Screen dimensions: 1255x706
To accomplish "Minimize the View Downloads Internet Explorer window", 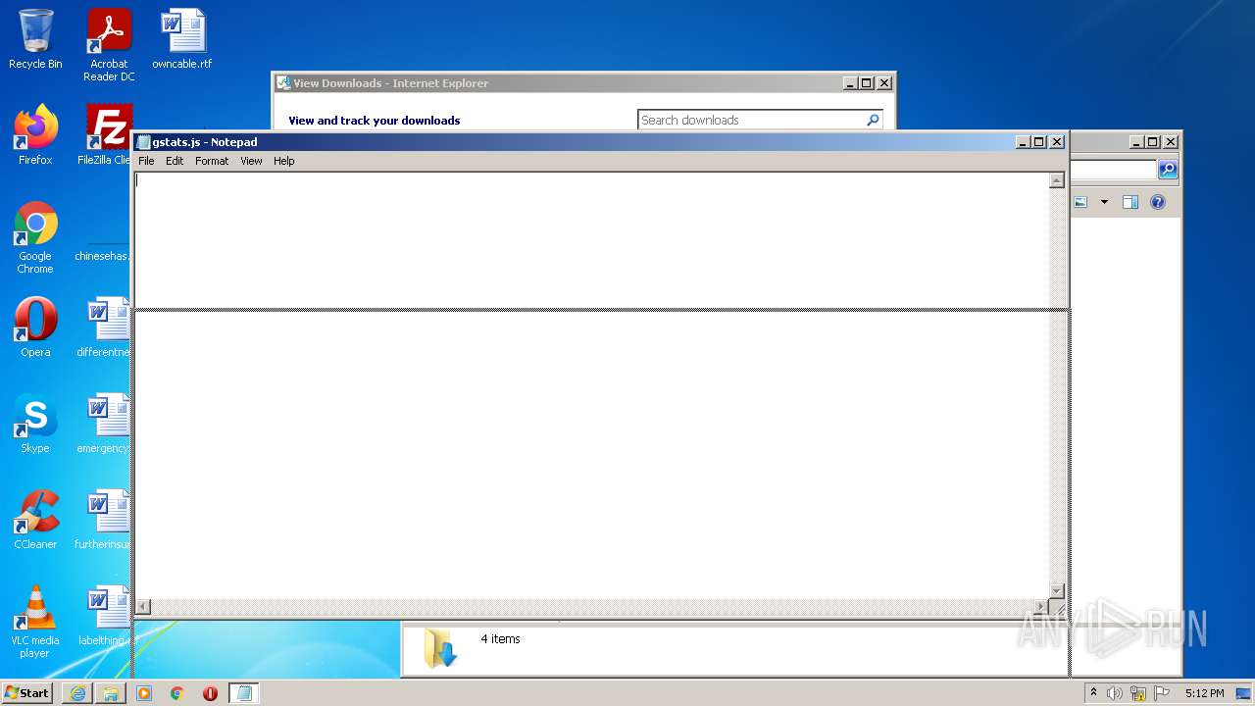I will tap(850, 83).
